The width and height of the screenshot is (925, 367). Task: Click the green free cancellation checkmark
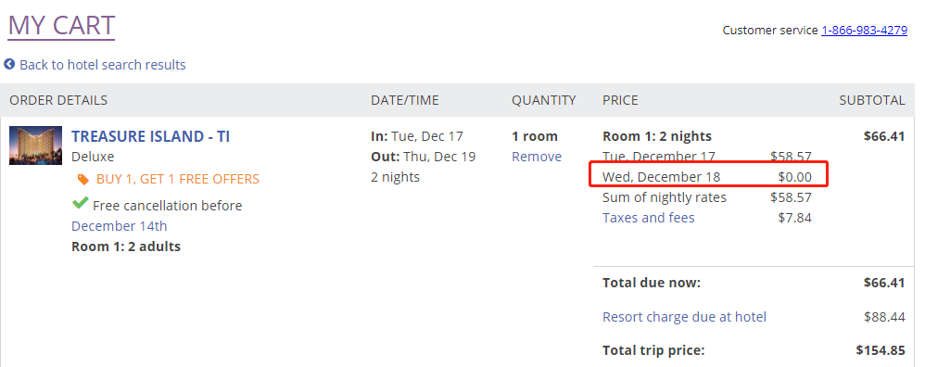(x=81, y=204)
